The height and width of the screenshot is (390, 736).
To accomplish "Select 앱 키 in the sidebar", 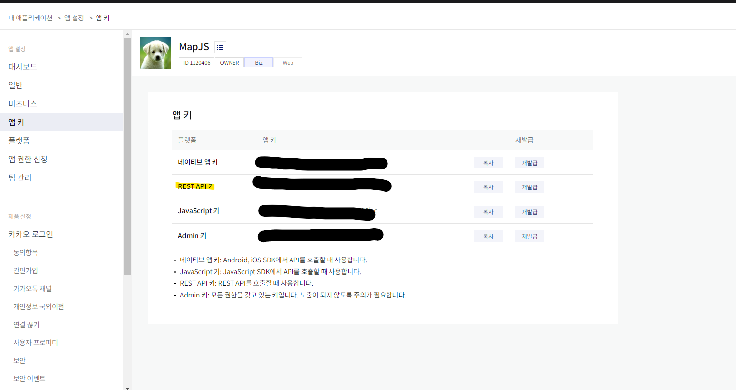I will pyautogui.click(x=62, y=122).
